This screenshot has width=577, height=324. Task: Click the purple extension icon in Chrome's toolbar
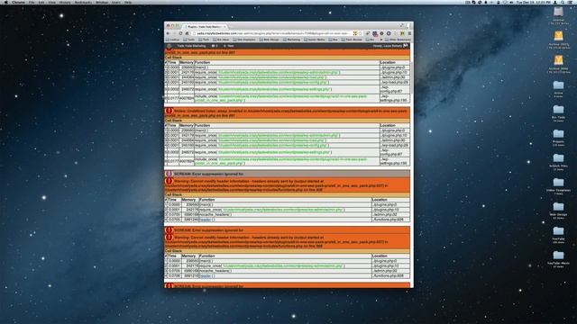(x=375, y=33)
